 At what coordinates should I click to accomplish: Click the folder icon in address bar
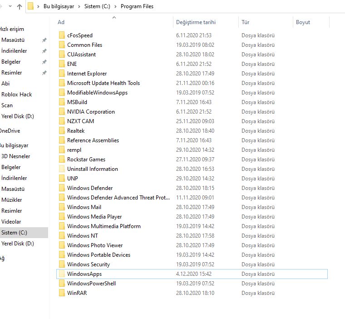(31, 6)
